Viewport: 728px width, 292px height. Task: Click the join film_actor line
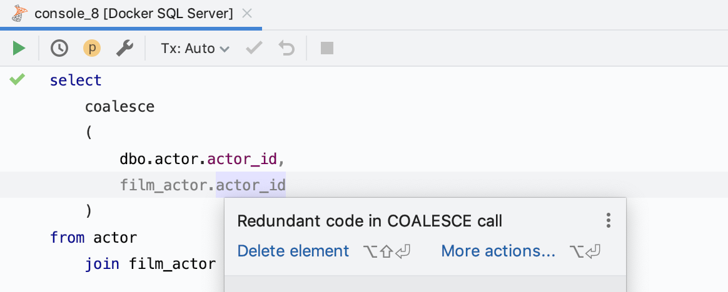151,264
